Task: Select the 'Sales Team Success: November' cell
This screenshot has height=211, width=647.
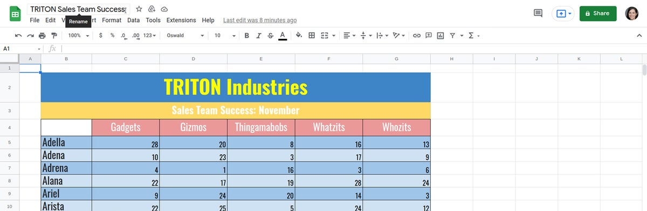Action: click(236, 111)
